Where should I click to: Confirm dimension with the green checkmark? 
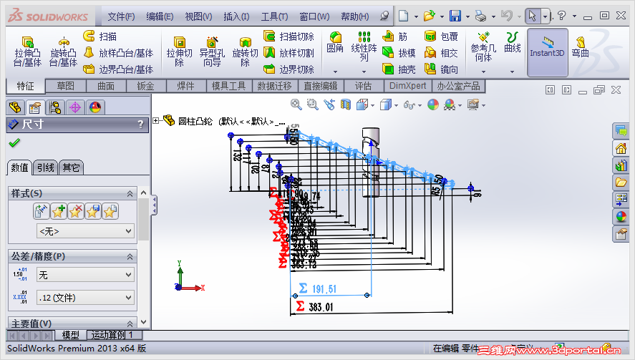click(x=14, y=143)
